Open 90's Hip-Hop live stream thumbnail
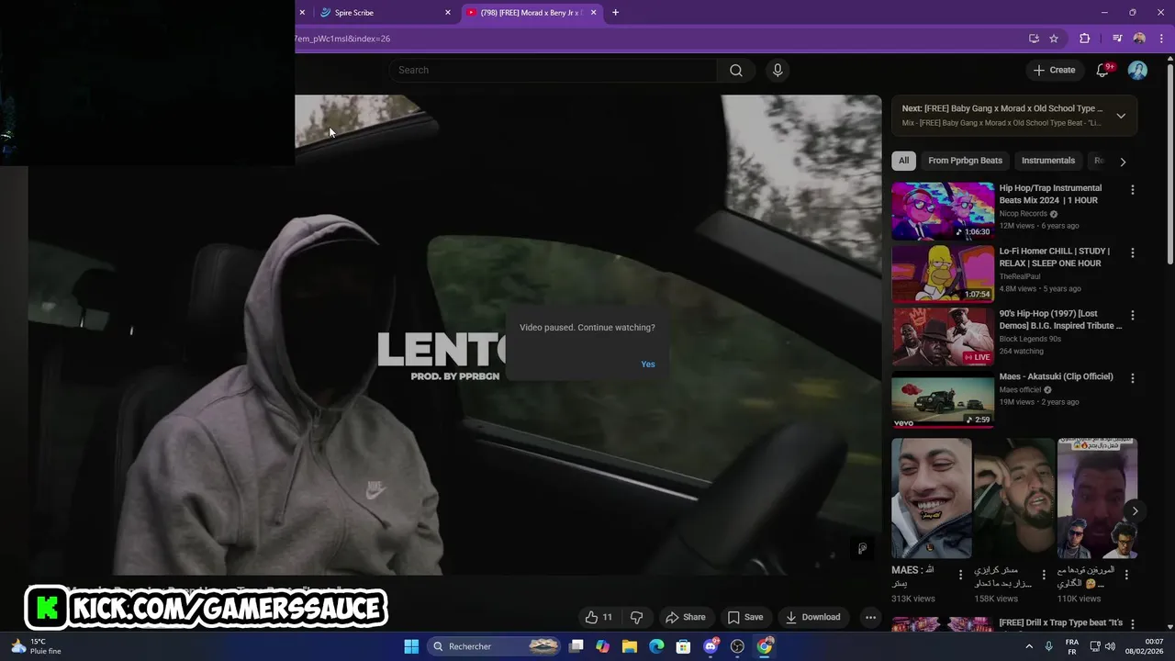 943,336
